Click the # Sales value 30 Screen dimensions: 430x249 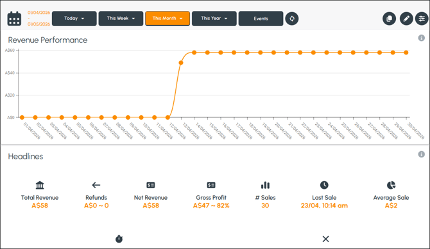[265, 205]
